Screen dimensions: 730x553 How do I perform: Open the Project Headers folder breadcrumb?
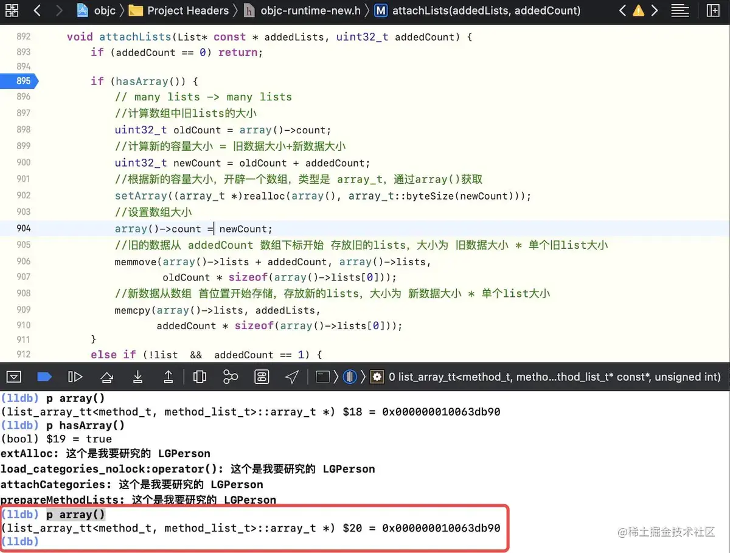click(179, 10)
